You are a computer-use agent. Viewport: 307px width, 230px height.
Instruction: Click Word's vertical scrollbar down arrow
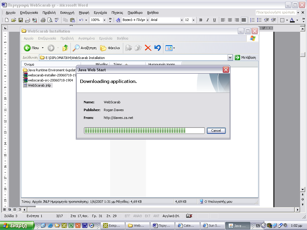[x=303, y=190]
